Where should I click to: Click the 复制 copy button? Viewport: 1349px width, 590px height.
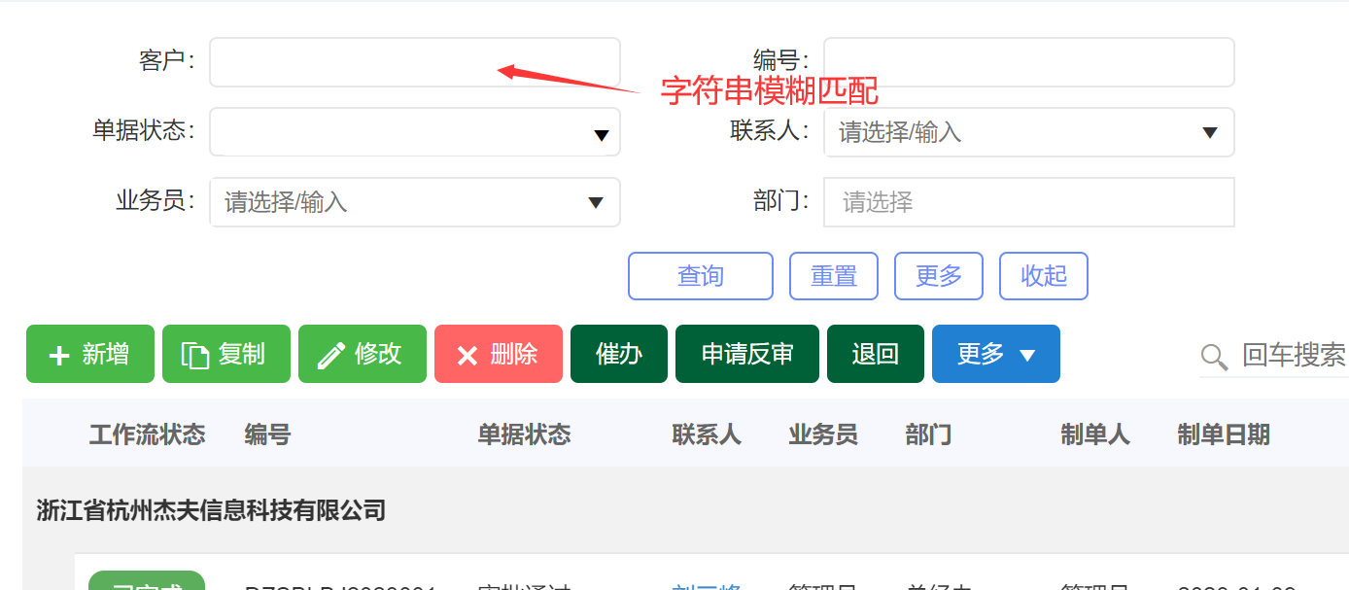[225, 355]
